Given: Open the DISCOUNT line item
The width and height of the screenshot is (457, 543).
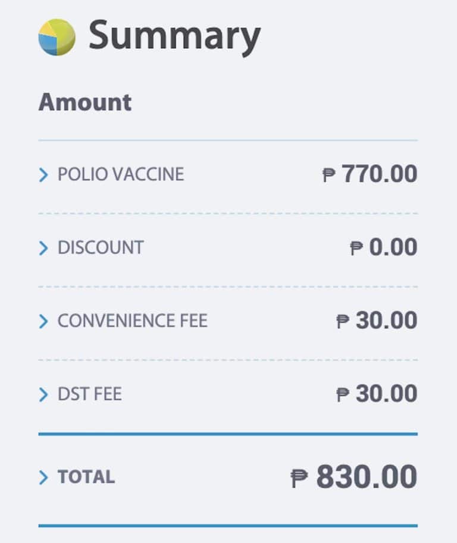Looking at the screenshot, I should (101, 247).
